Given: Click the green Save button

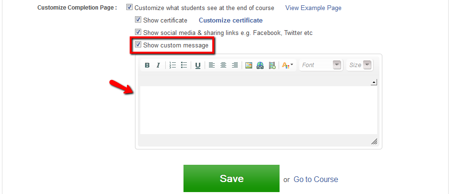Looking at the screenshot, I should tap(231, 179).
